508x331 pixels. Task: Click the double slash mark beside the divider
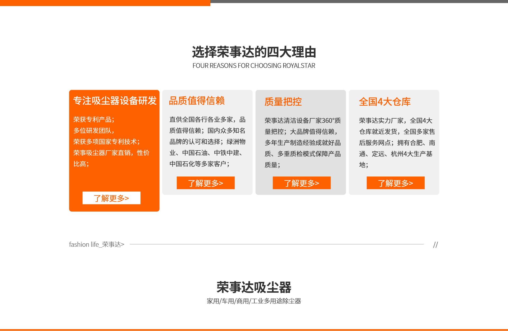(x=436, y=245)
